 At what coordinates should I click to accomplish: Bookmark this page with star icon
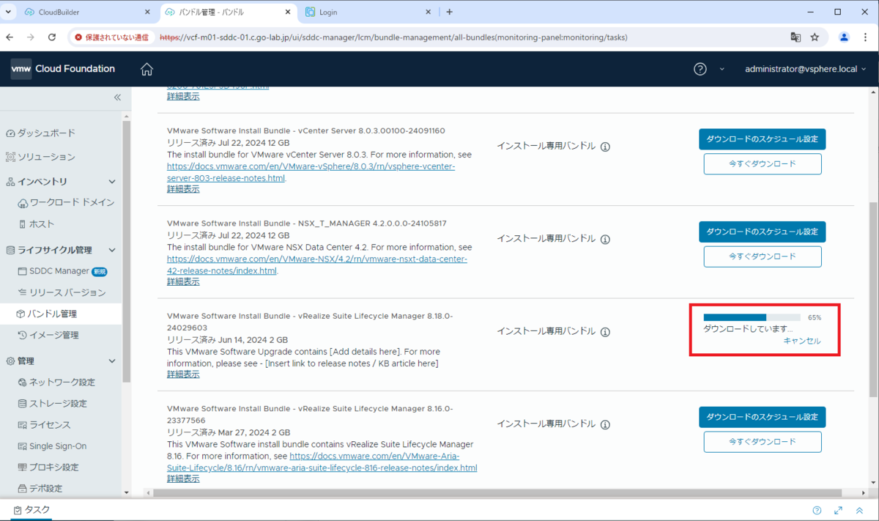click(815, 37)
